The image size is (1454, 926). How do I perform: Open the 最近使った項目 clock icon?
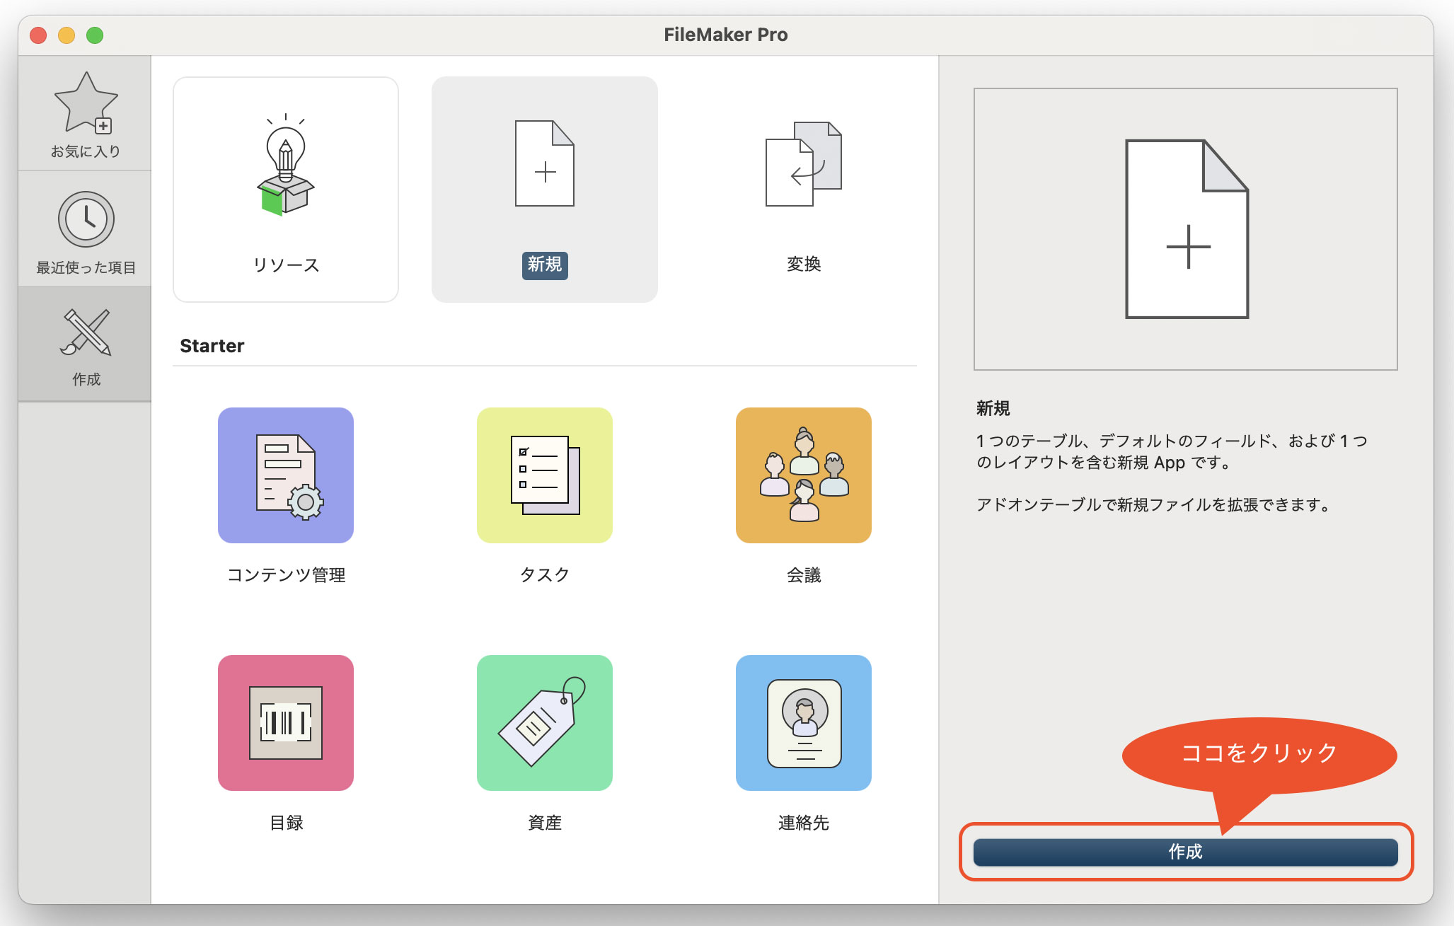tap(86, 219)
